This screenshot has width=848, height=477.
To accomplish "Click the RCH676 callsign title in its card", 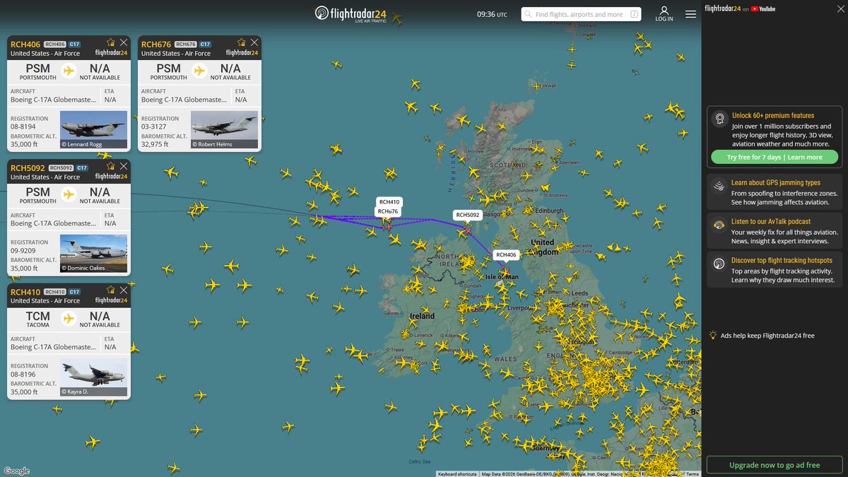I will click(156, 44).
